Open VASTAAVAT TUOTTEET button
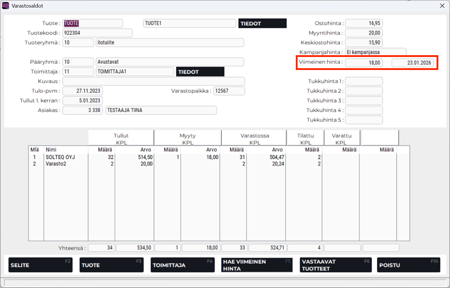Viewport: 450px width, 288px height. 336,265
